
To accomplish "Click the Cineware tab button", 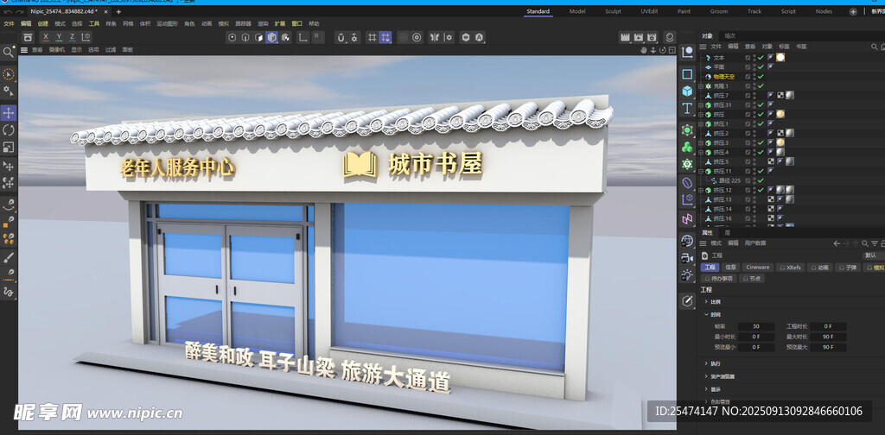I will click(758, 268).
